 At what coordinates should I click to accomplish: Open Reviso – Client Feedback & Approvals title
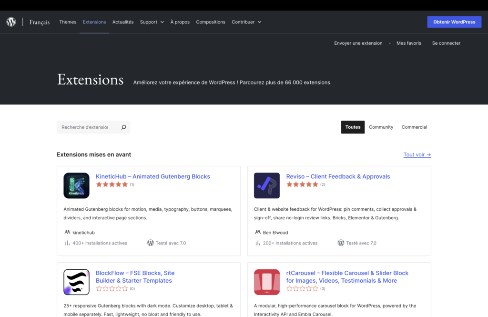tap(338, 176)
